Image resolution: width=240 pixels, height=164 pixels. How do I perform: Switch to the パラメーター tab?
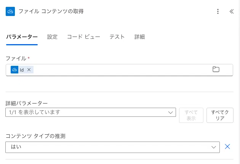[x=22, y=37]
